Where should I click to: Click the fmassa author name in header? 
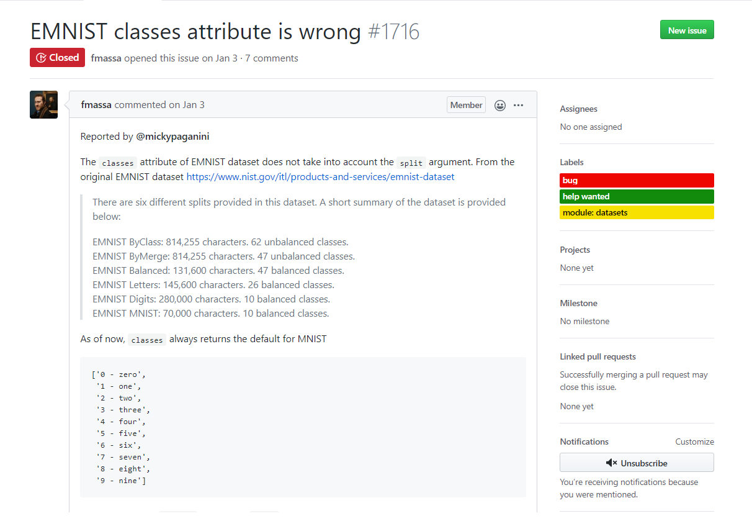coord(106,58)
